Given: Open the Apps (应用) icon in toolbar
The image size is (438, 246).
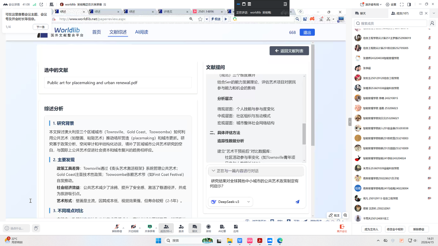Looking at the screenshot, I should click(236, 228).
